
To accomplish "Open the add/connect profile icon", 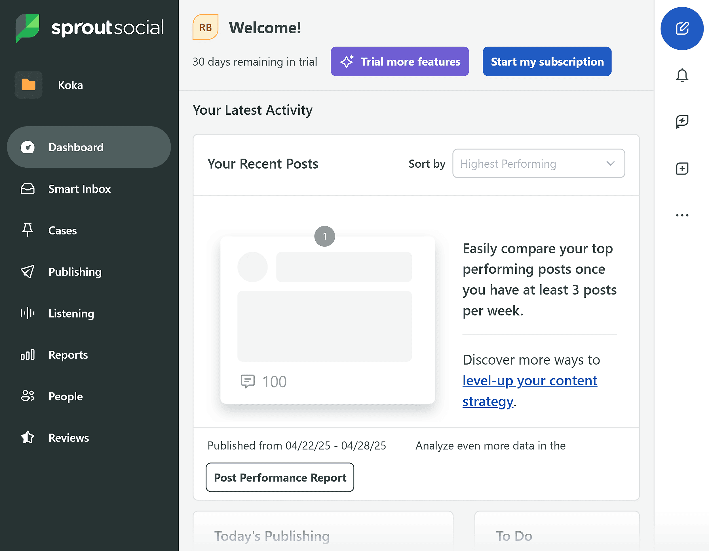I will pos(682,168).
